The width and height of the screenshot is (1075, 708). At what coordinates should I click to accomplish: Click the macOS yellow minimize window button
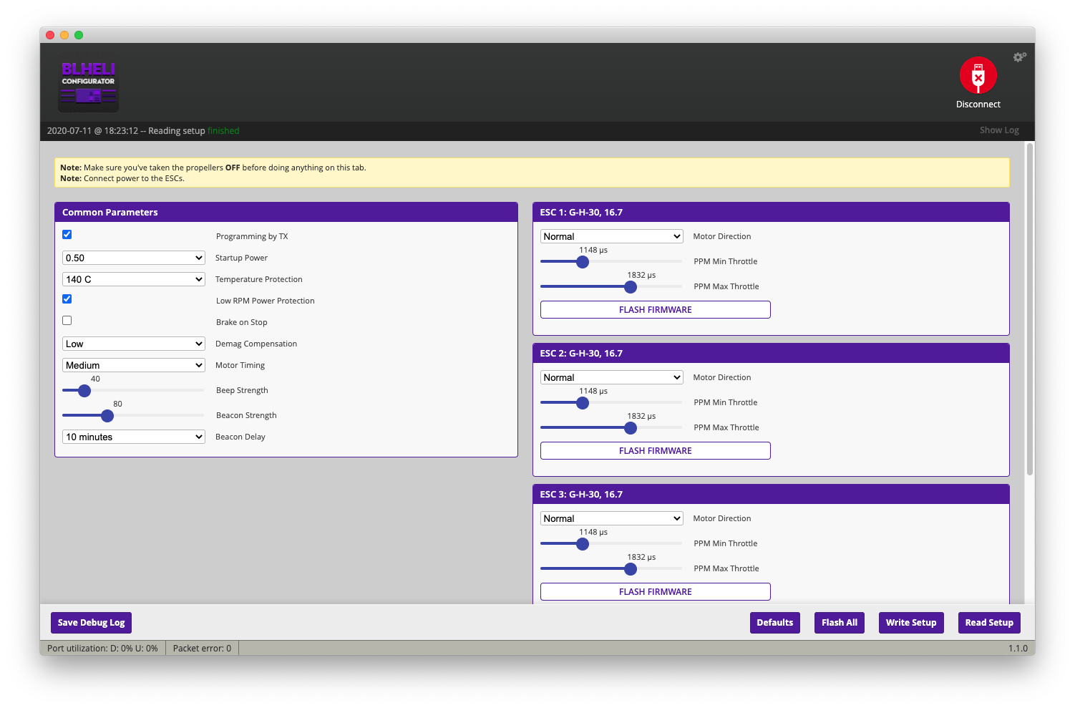coord(64,35)
